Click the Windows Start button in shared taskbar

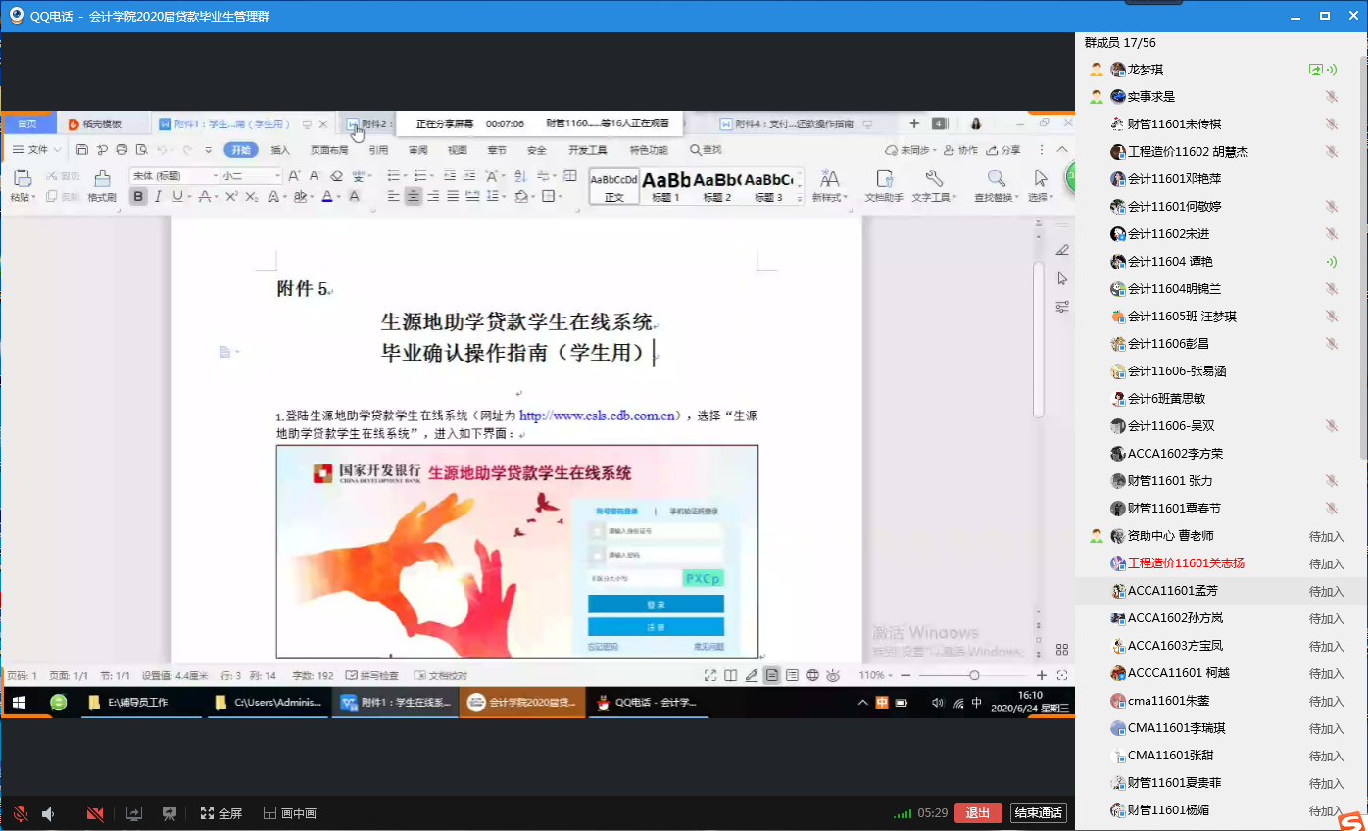tap(19, 702)
